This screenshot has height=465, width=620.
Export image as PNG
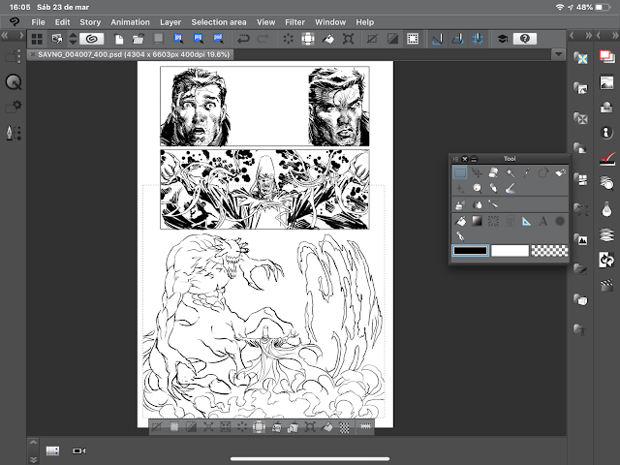pos(198,39)
